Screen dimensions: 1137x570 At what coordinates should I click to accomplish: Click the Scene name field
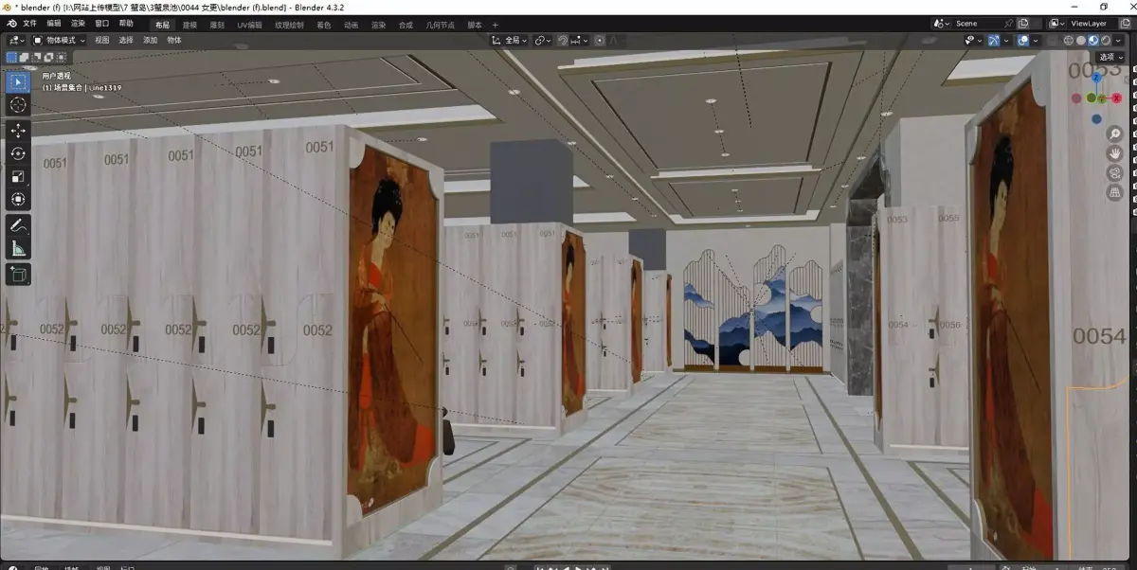[x=979, y=24]
